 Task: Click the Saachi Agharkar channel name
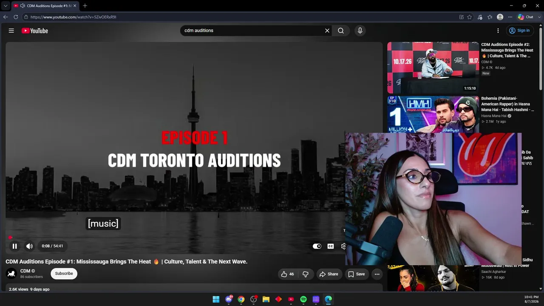point(494,272)
